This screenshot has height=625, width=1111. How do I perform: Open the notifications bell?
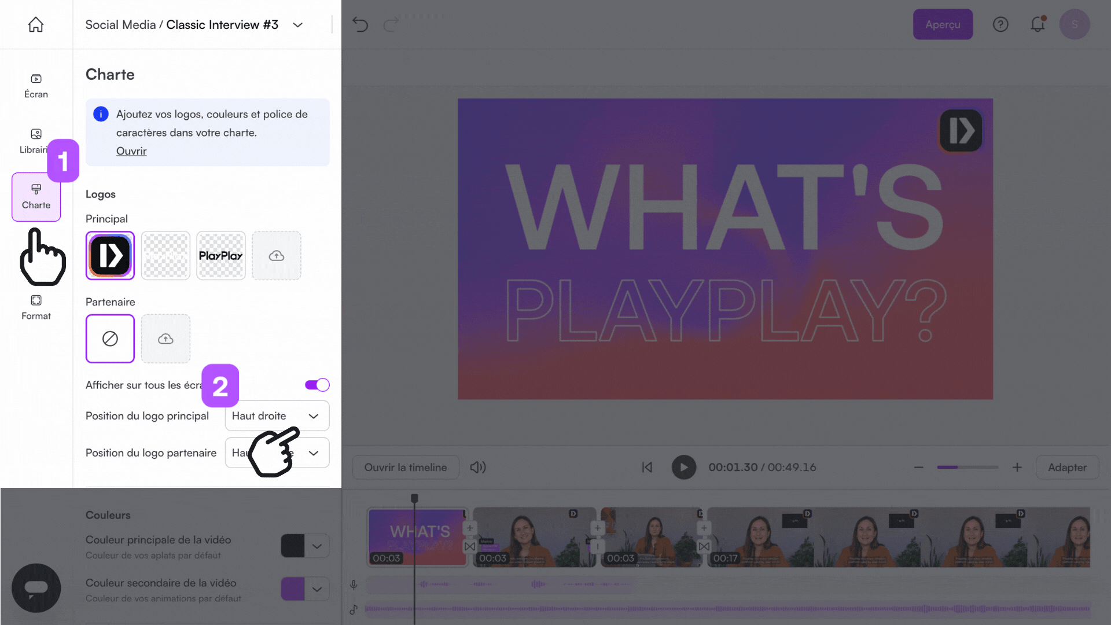tap(1038, 24)
